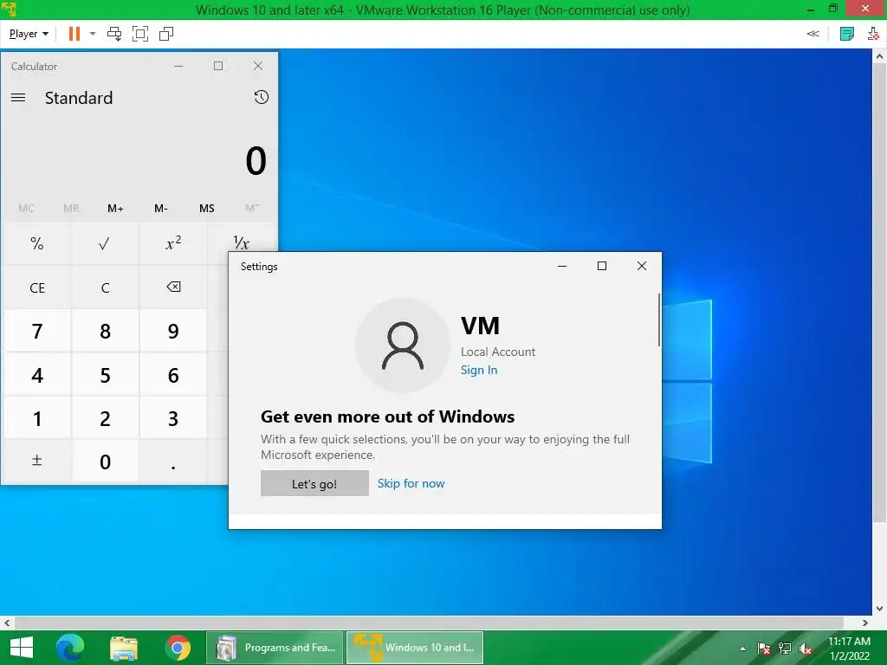
Task: Click the M- memory subtract button
Action: click(160, 208)
